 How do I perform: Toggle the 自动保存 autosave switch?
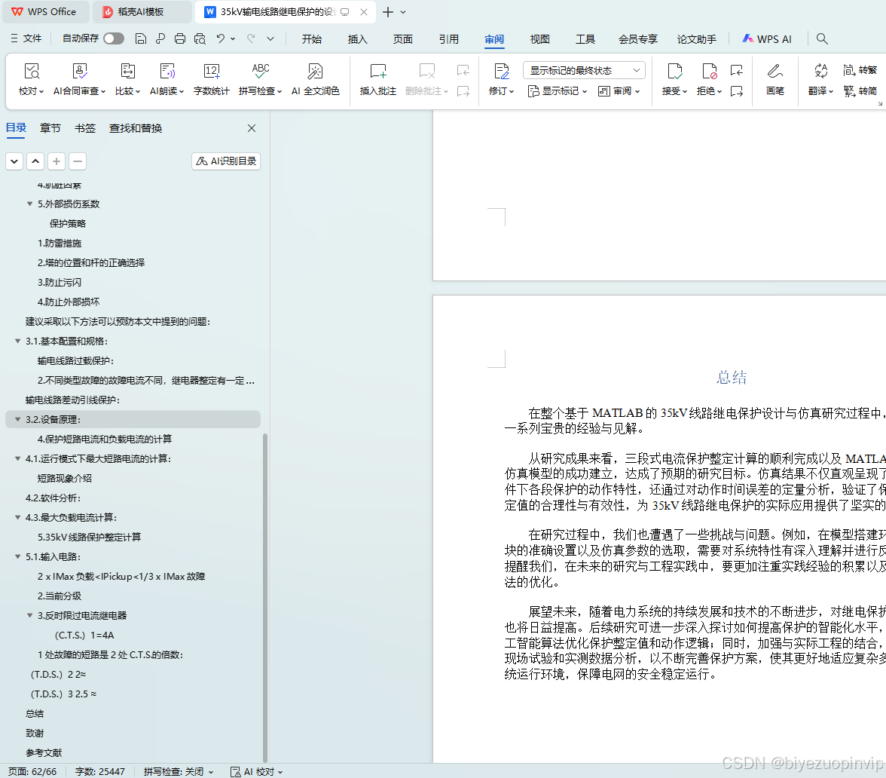coord(114,38)
